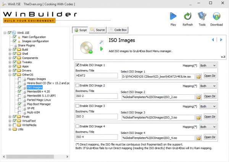
Task: Tick the XP-PE checkbox in tree
Action: coord(19,108)
